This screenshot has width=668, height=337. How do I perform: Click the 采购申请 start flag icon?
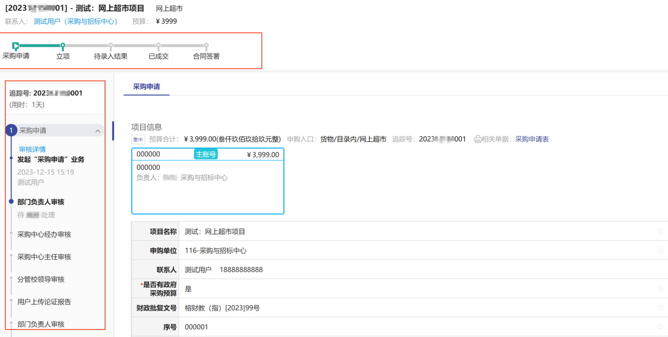(x=15, y=46)
